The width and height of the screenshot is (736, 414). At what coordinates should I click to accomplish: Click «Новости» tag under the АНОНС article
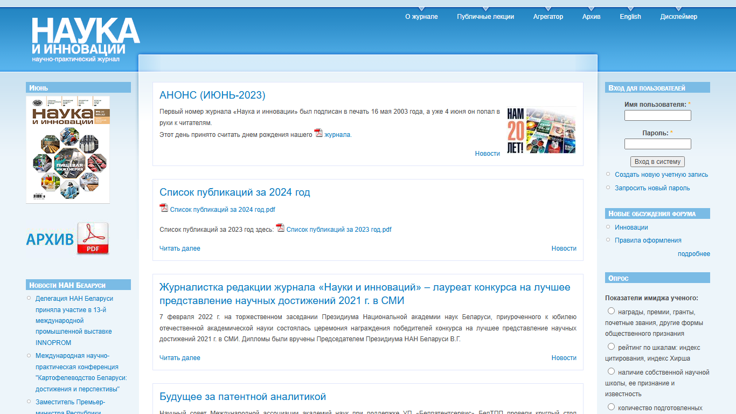pyautogui.click(x=487, y=154)
